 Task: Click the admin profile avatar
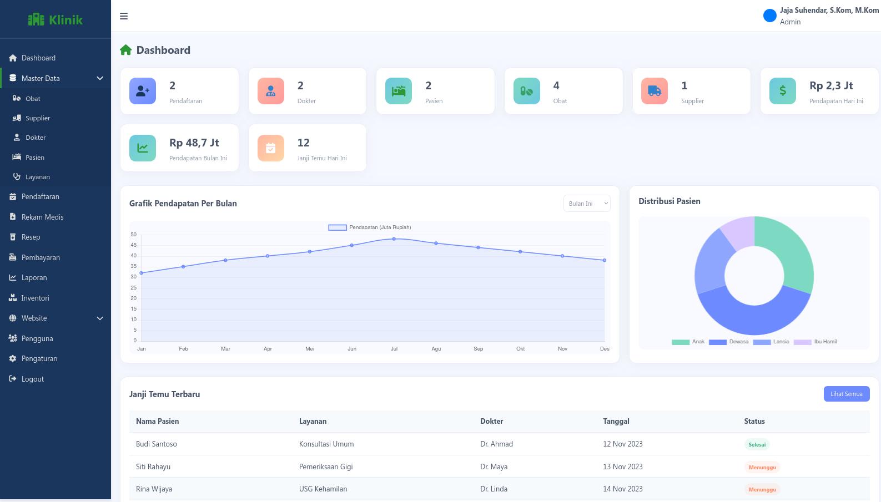(x=770, y=16)
